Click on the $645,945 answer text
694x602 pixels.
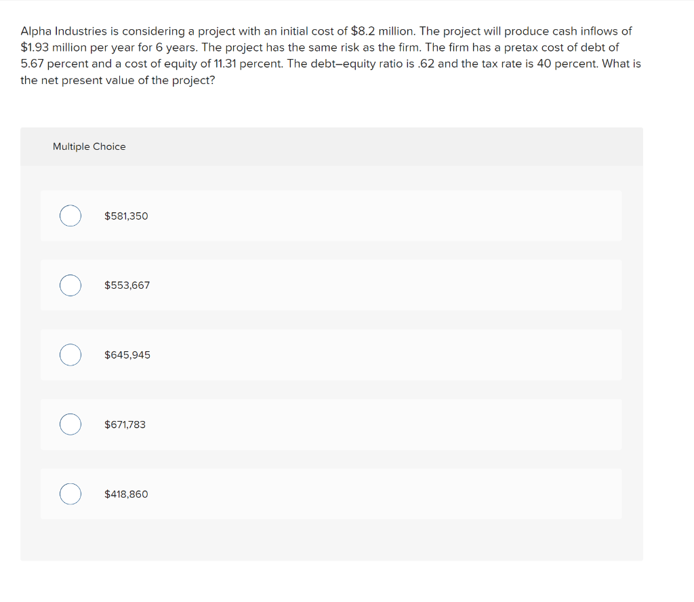127,355
